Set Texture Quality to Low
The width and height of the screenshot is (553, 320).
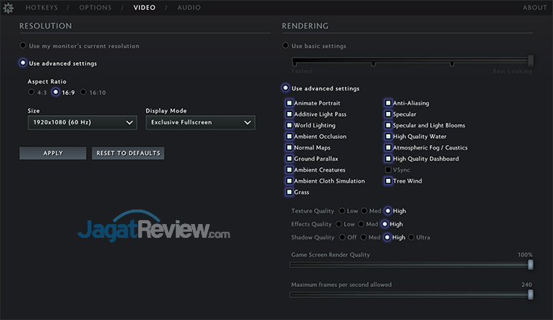point(341,210)
